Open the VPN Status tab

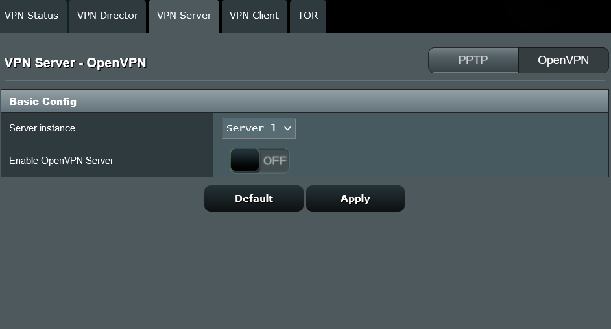click(31, 16)
